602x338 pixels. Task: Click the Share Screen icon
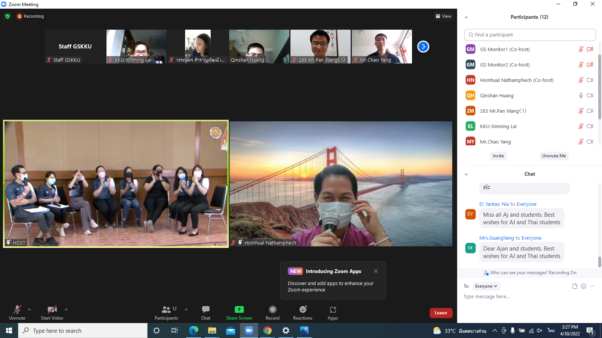coord(239,310)
